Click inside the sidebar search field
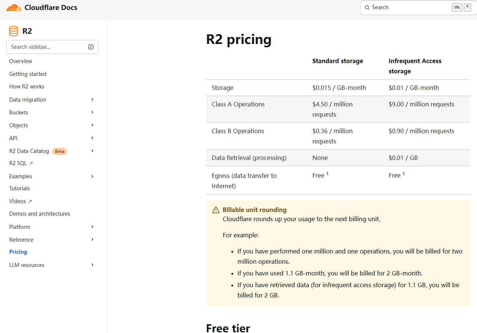Image resolution: width=477 pixels, height=333 pixels. tap(48, 47)
